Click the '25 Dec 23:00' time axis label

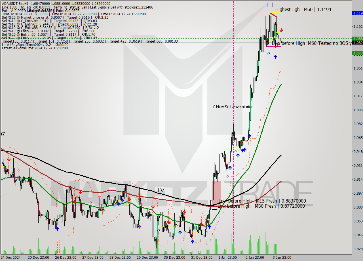pyautogui.click(x=38, y=258)
